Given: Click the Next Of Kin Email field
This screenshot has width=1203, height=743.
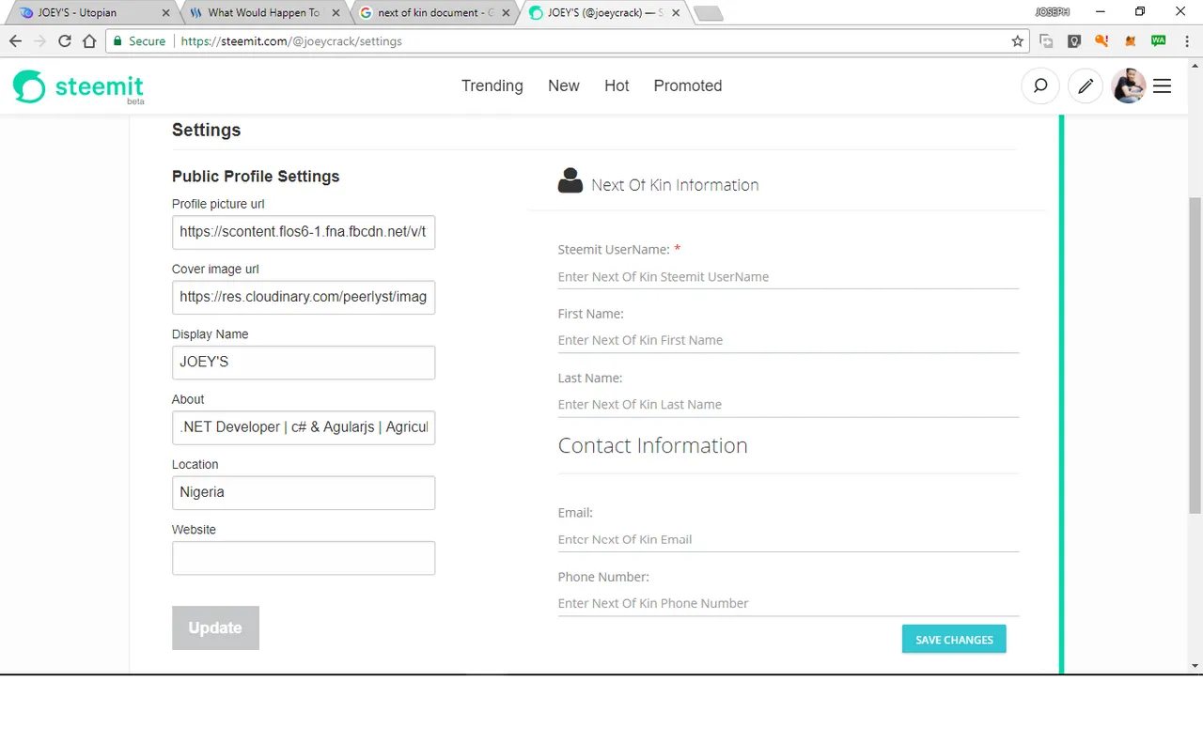Looking at the screenshot, I should tap(789, 540).
